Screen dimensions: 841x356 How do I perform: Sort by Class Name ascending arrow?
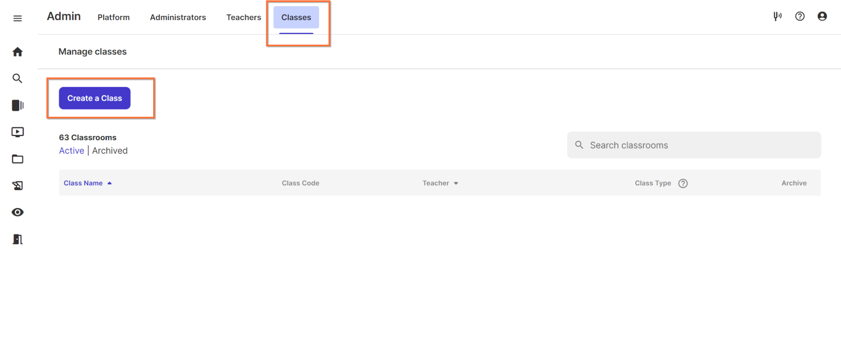[109, 183]
